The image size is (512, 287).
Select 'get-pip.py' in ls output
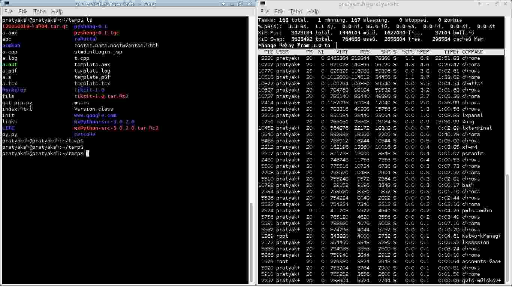[x=17, y=103]
